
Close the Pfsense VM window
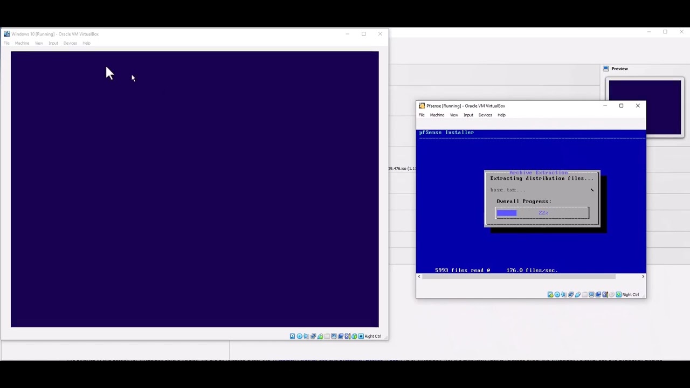coord(638,106)
